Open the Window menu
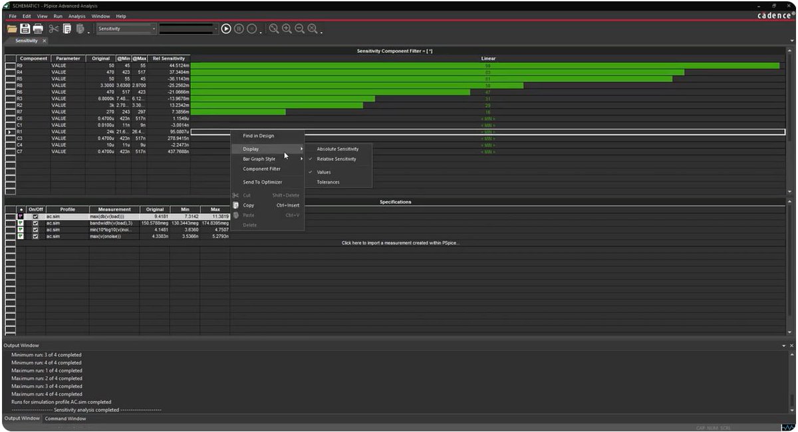 [101, 16]
